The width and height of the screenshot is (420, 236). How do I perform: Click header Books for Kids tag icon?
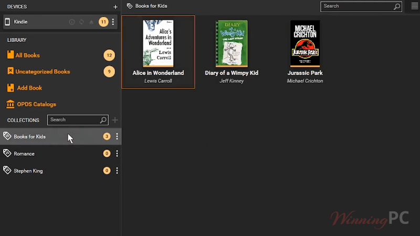point(130,6)
